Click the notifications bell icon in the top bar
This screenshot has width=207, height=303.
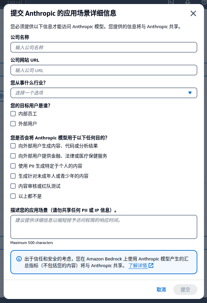(x=187, y=2)
